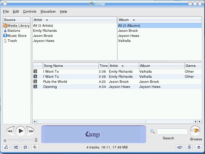This screenshot has height=154, width=205.
Task: Open the Artist browser column dropdown arrow
Action: tap(47, 20)
